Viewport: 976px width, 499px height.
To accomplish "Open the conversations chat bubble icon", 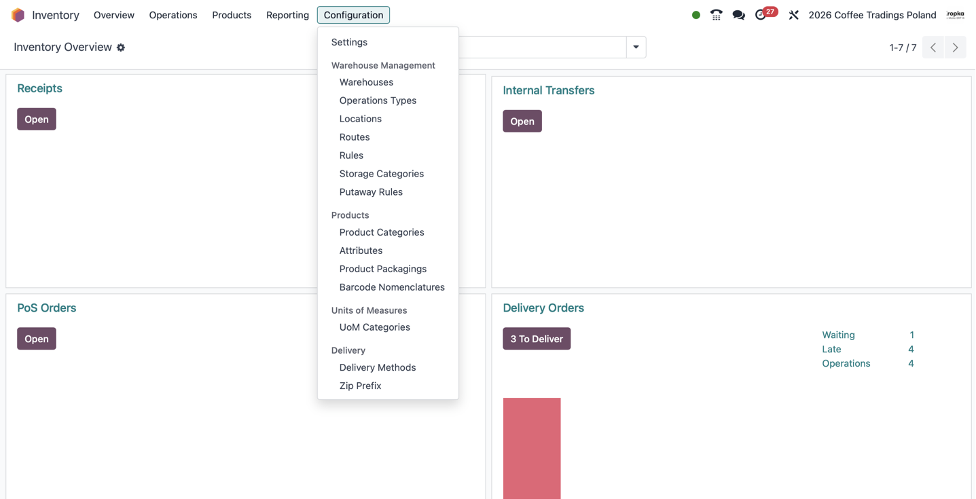I will click(x=739, y=15).
